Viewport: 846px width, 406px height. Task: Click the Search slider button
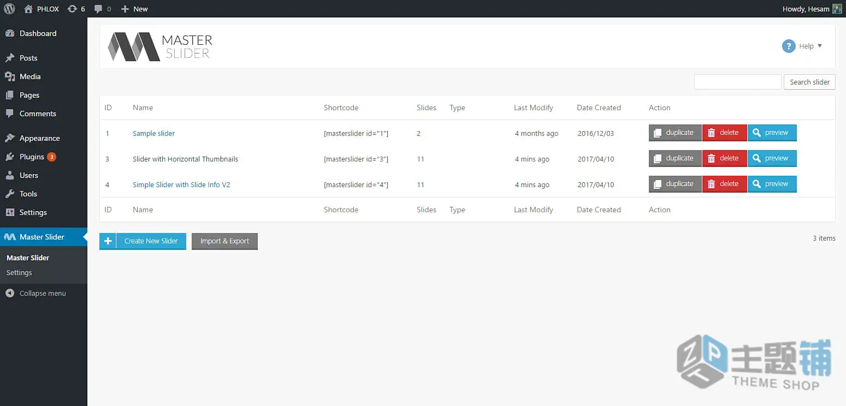point(809,82)
